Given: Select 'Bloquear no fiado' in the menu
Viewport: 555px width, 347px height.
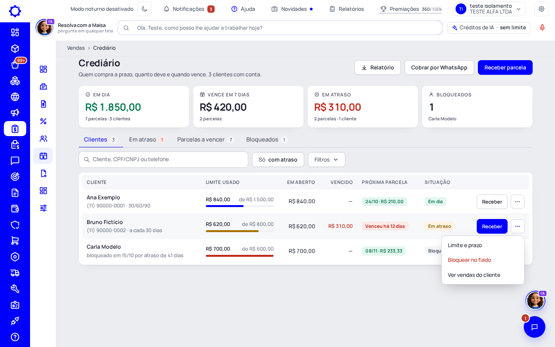Looking at the screenshot, I should click(x=483, y=260).
